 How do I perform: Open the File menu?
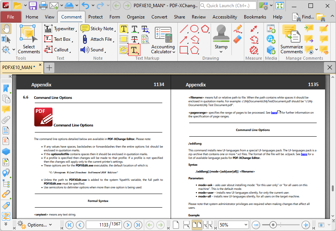(11, 17)
